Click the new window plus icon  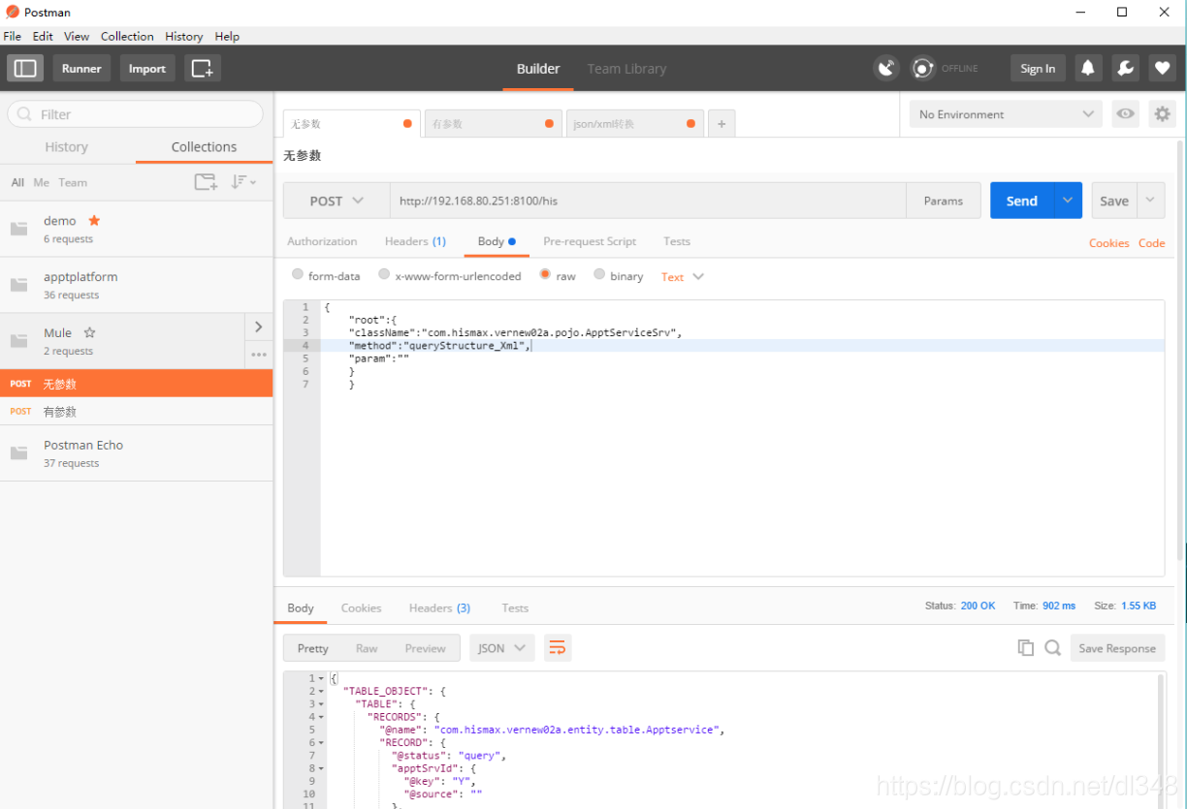point(203,69)
